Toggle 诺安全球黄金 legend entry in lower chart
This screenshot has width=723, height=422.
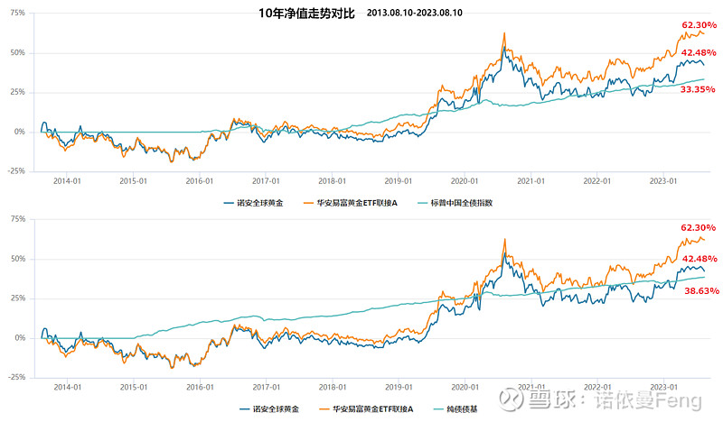click(x=269, y=408)
